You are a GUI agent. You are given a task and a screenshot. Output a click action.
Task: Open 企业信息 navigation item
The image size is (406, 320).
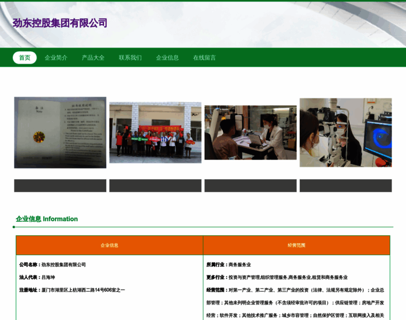click(x=167, y=58)
